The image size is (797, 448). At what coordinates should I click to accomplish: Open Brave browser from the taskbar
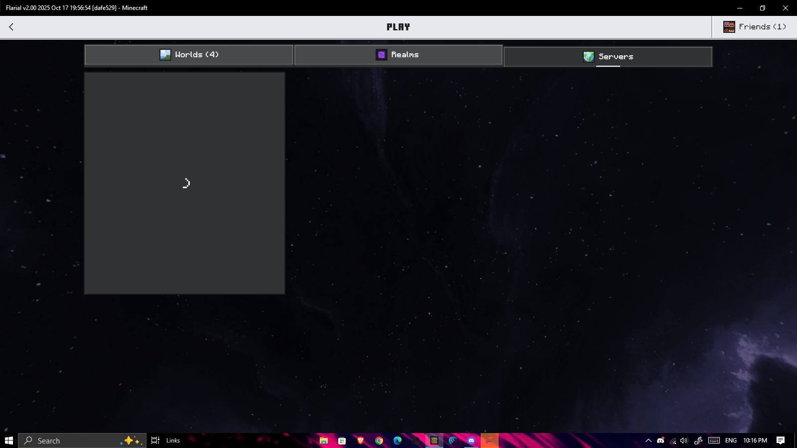361,441
